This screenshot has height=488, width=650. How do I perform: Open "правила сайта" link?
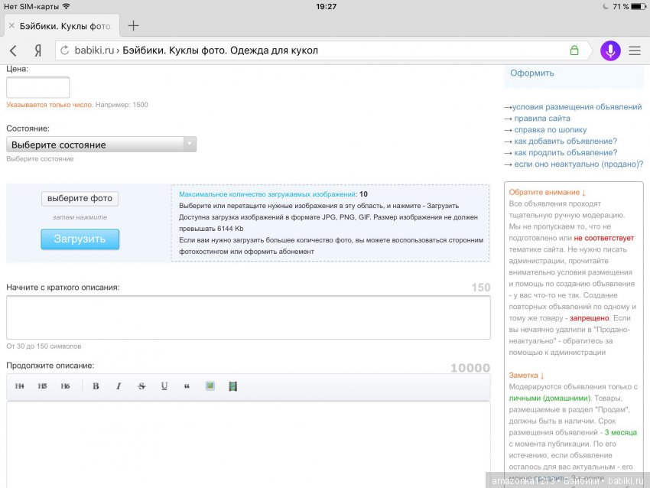(x=541, y=119)
